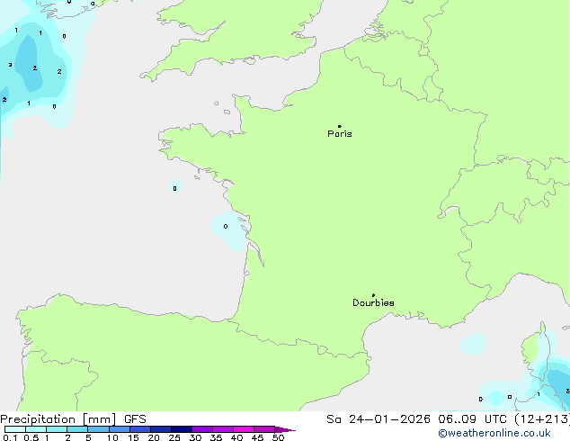
Task: Click the Dourbies marker dot
Action: 373,295
